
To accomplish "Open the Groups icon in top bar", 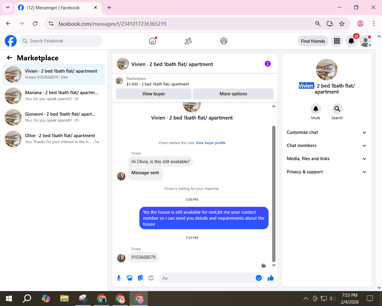I will (224, 41).
